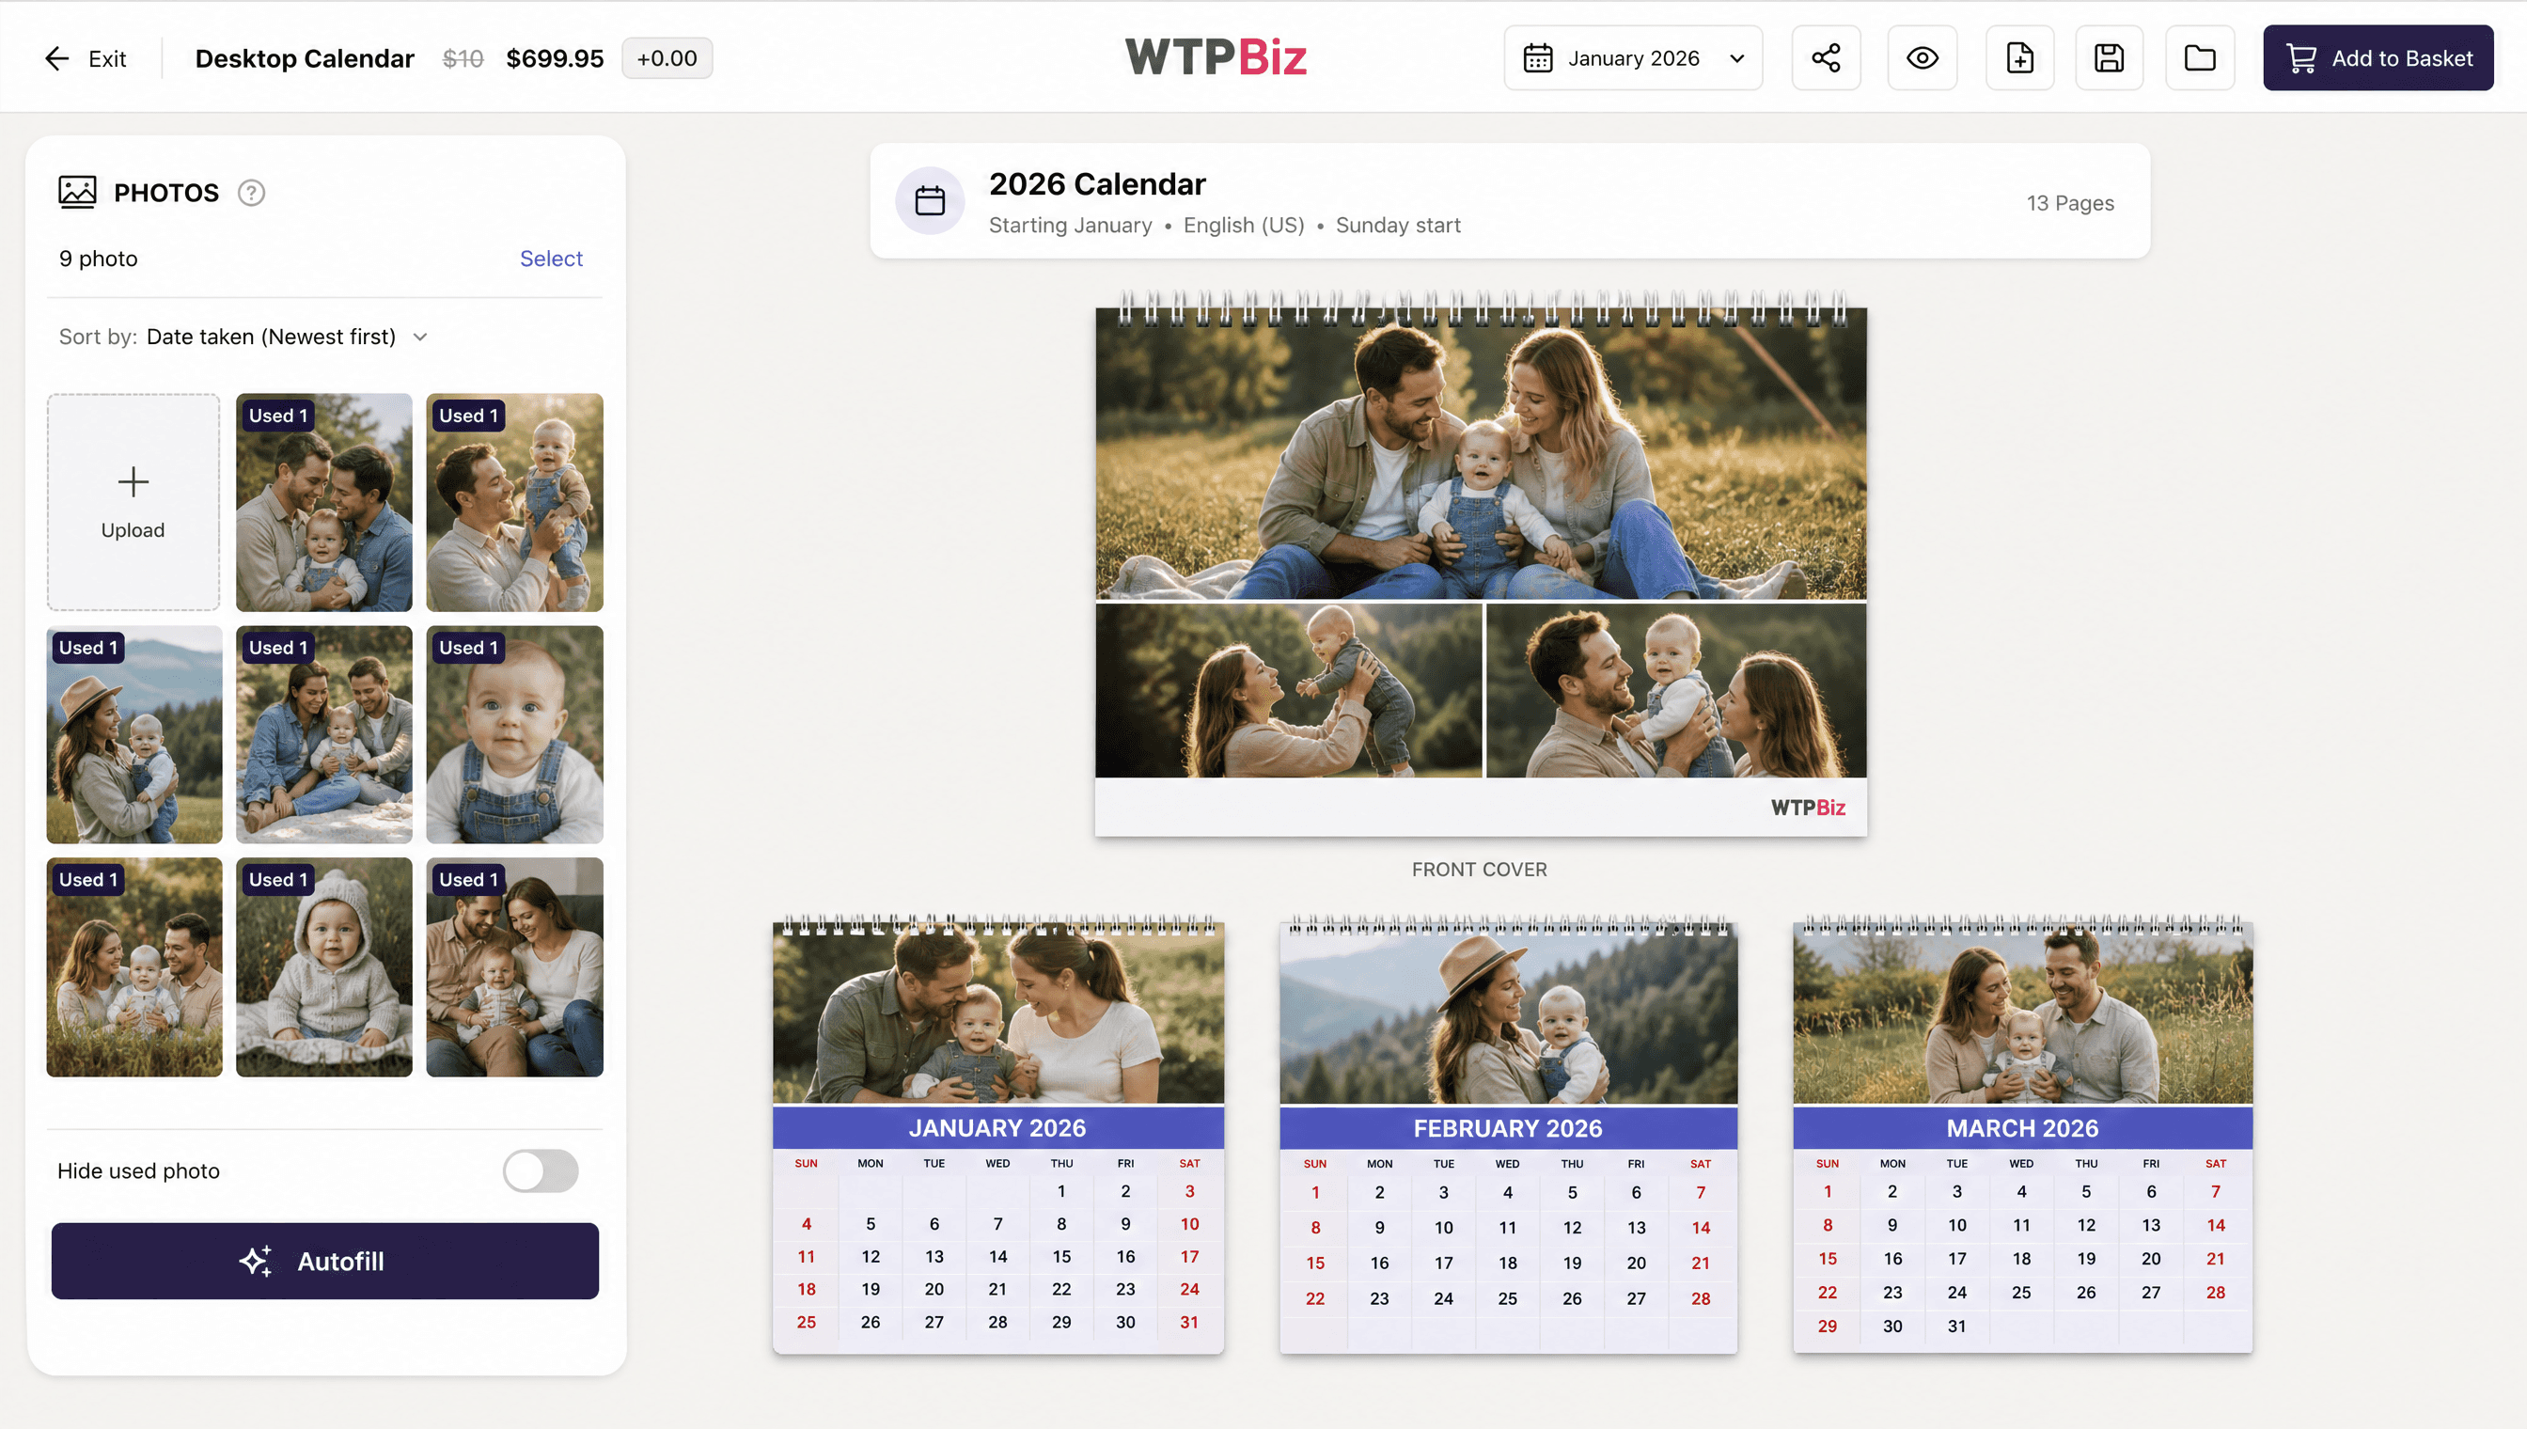Click the Select photos link

pos(551,259)
